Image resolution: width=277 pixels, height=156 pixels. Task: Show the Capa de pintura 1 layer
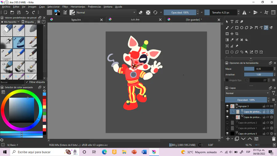tap(227, 128)
